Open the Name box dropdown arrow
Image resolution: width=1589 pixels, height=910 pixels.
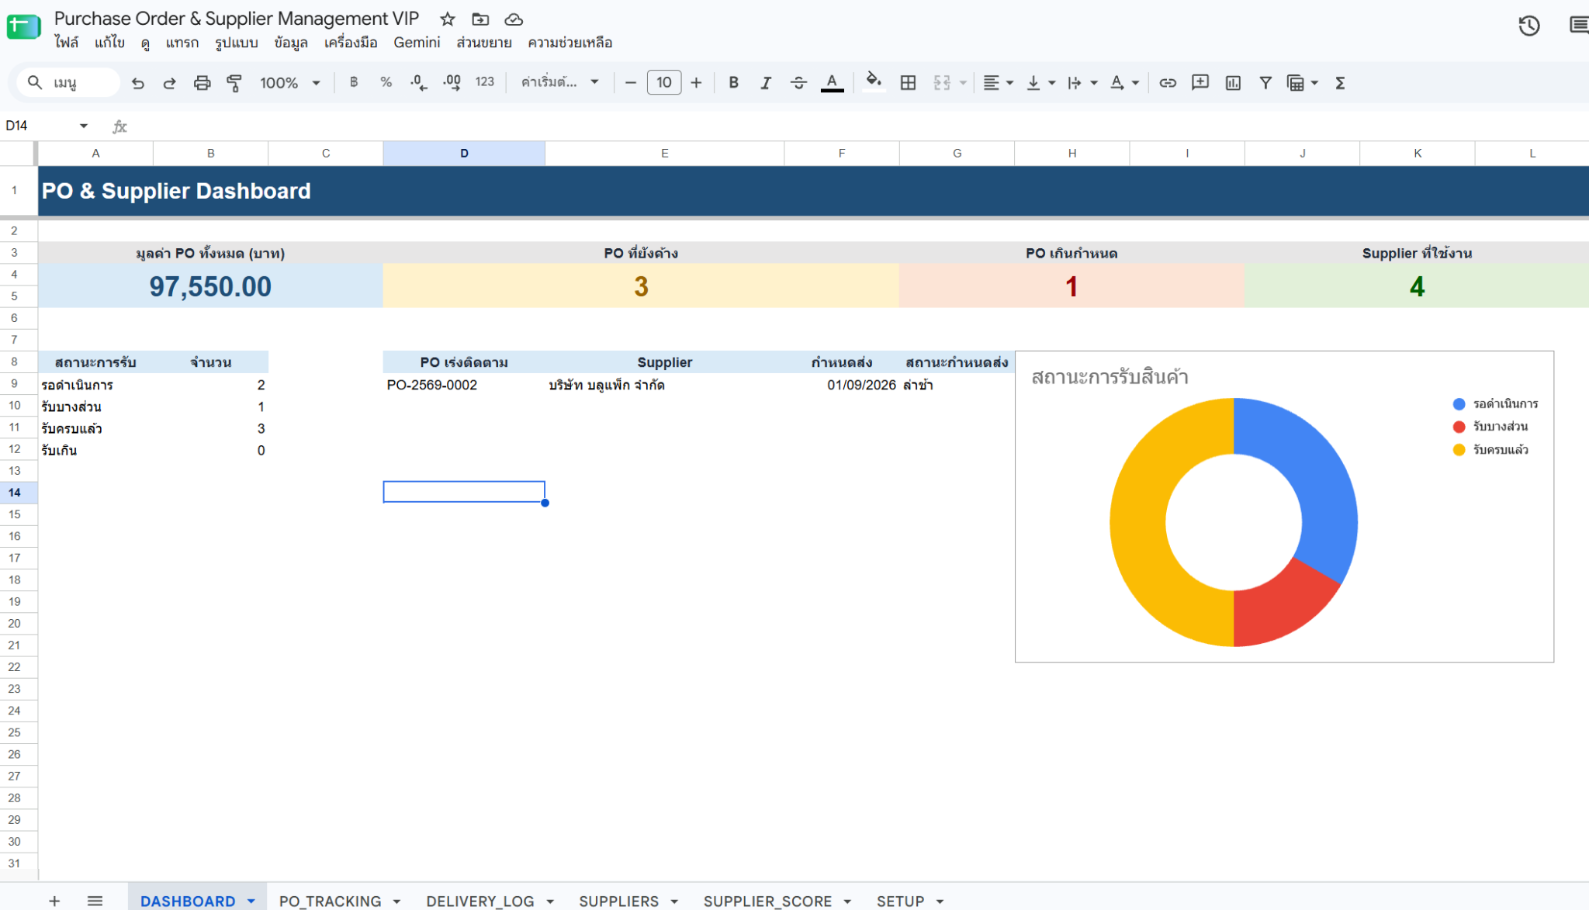83,126
